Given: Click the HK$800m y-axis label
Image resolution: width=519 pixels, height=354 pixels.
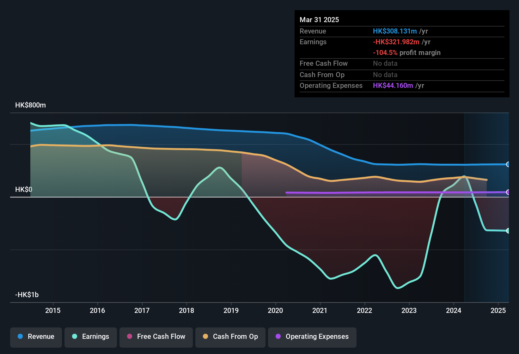Looking at the screenshot, I should click(x=30, y=105).
